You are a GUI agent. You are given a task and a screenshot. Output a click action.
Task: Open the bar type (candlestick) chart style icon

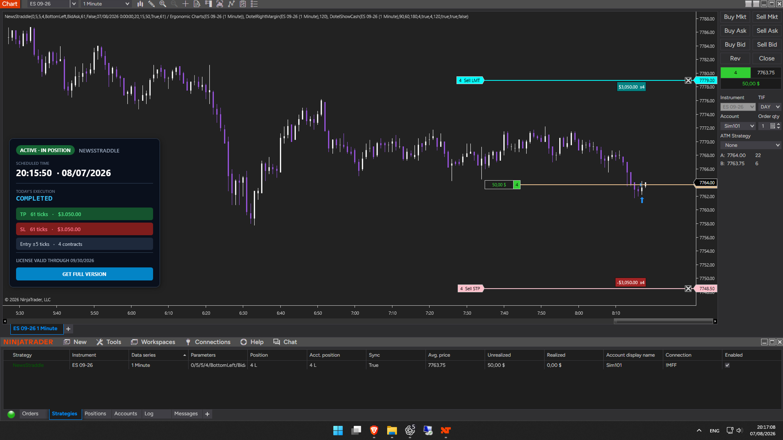coord(140,4)
